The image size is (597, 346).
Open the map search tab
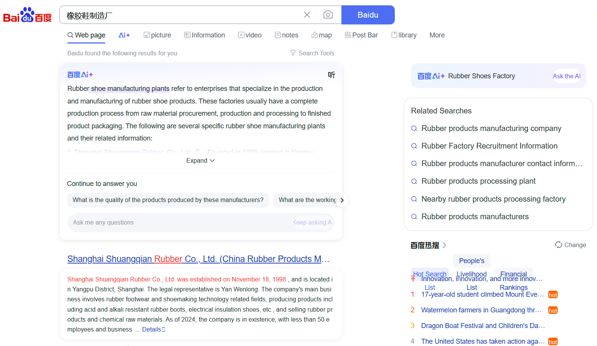click(x=322, y=35)
